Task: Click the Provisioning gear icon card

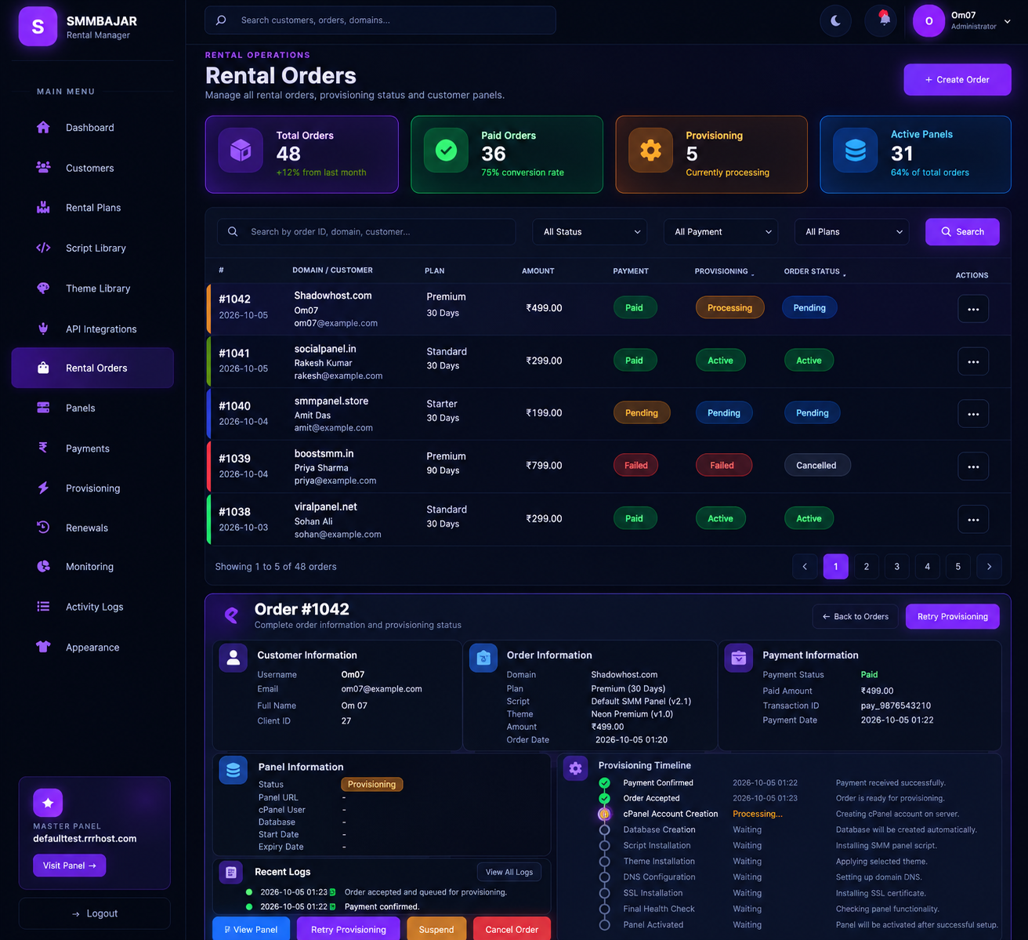Action: tap(650, 150)
